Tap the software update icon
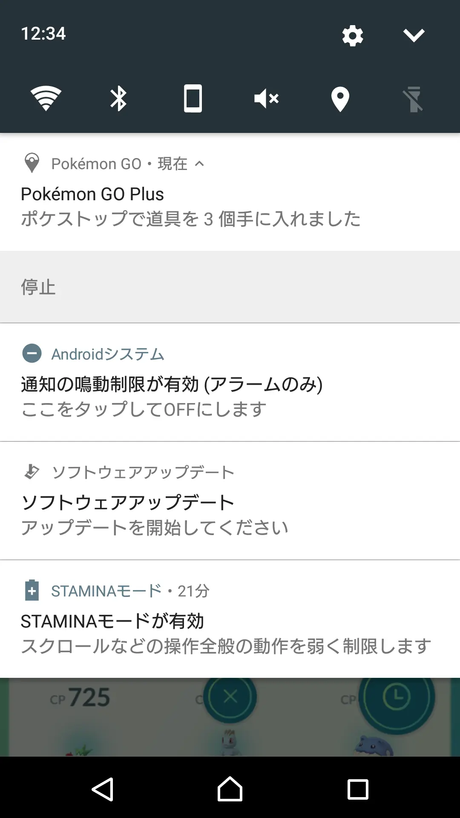Image resolution: width=460 pixels, height=818 pixels. (32, 472)
